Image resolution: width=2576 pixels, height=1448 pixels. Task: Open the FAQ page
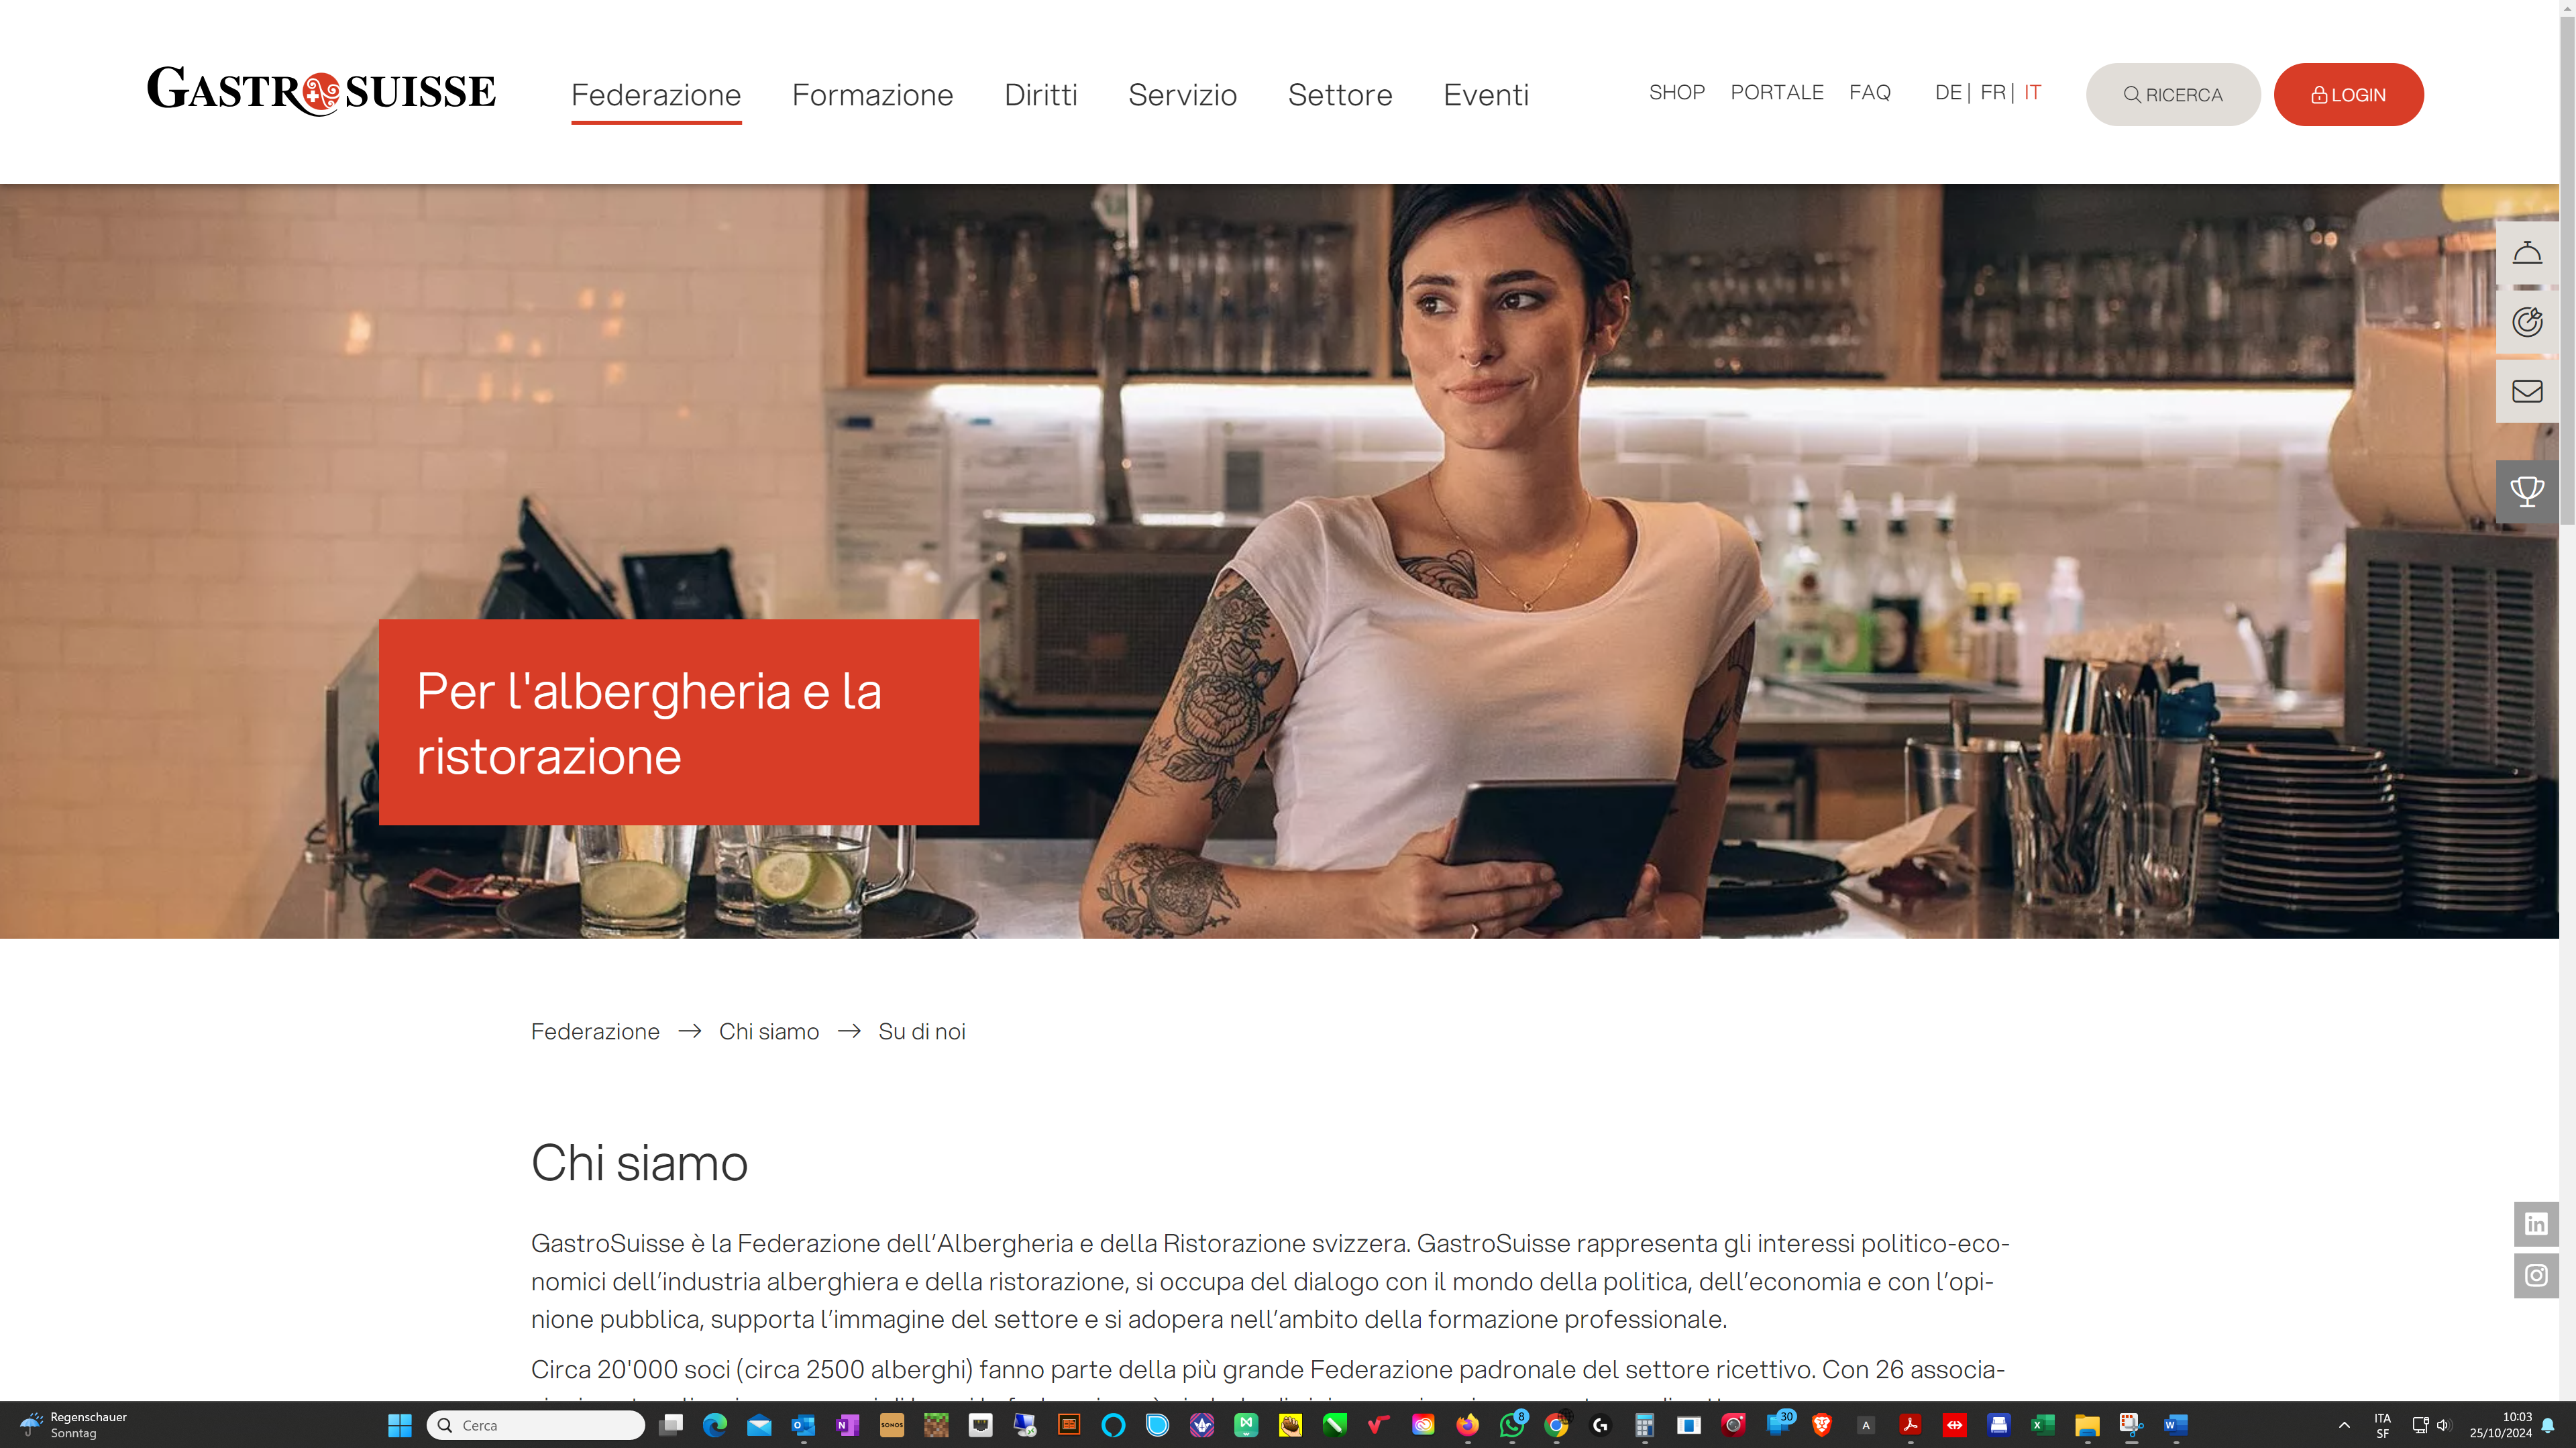coord(1870,92)
